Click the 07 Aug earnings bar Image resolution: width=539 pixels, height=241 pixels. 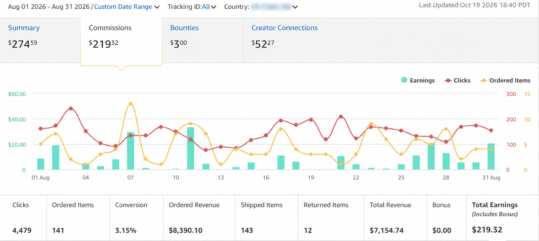click(x=131, y=151)
